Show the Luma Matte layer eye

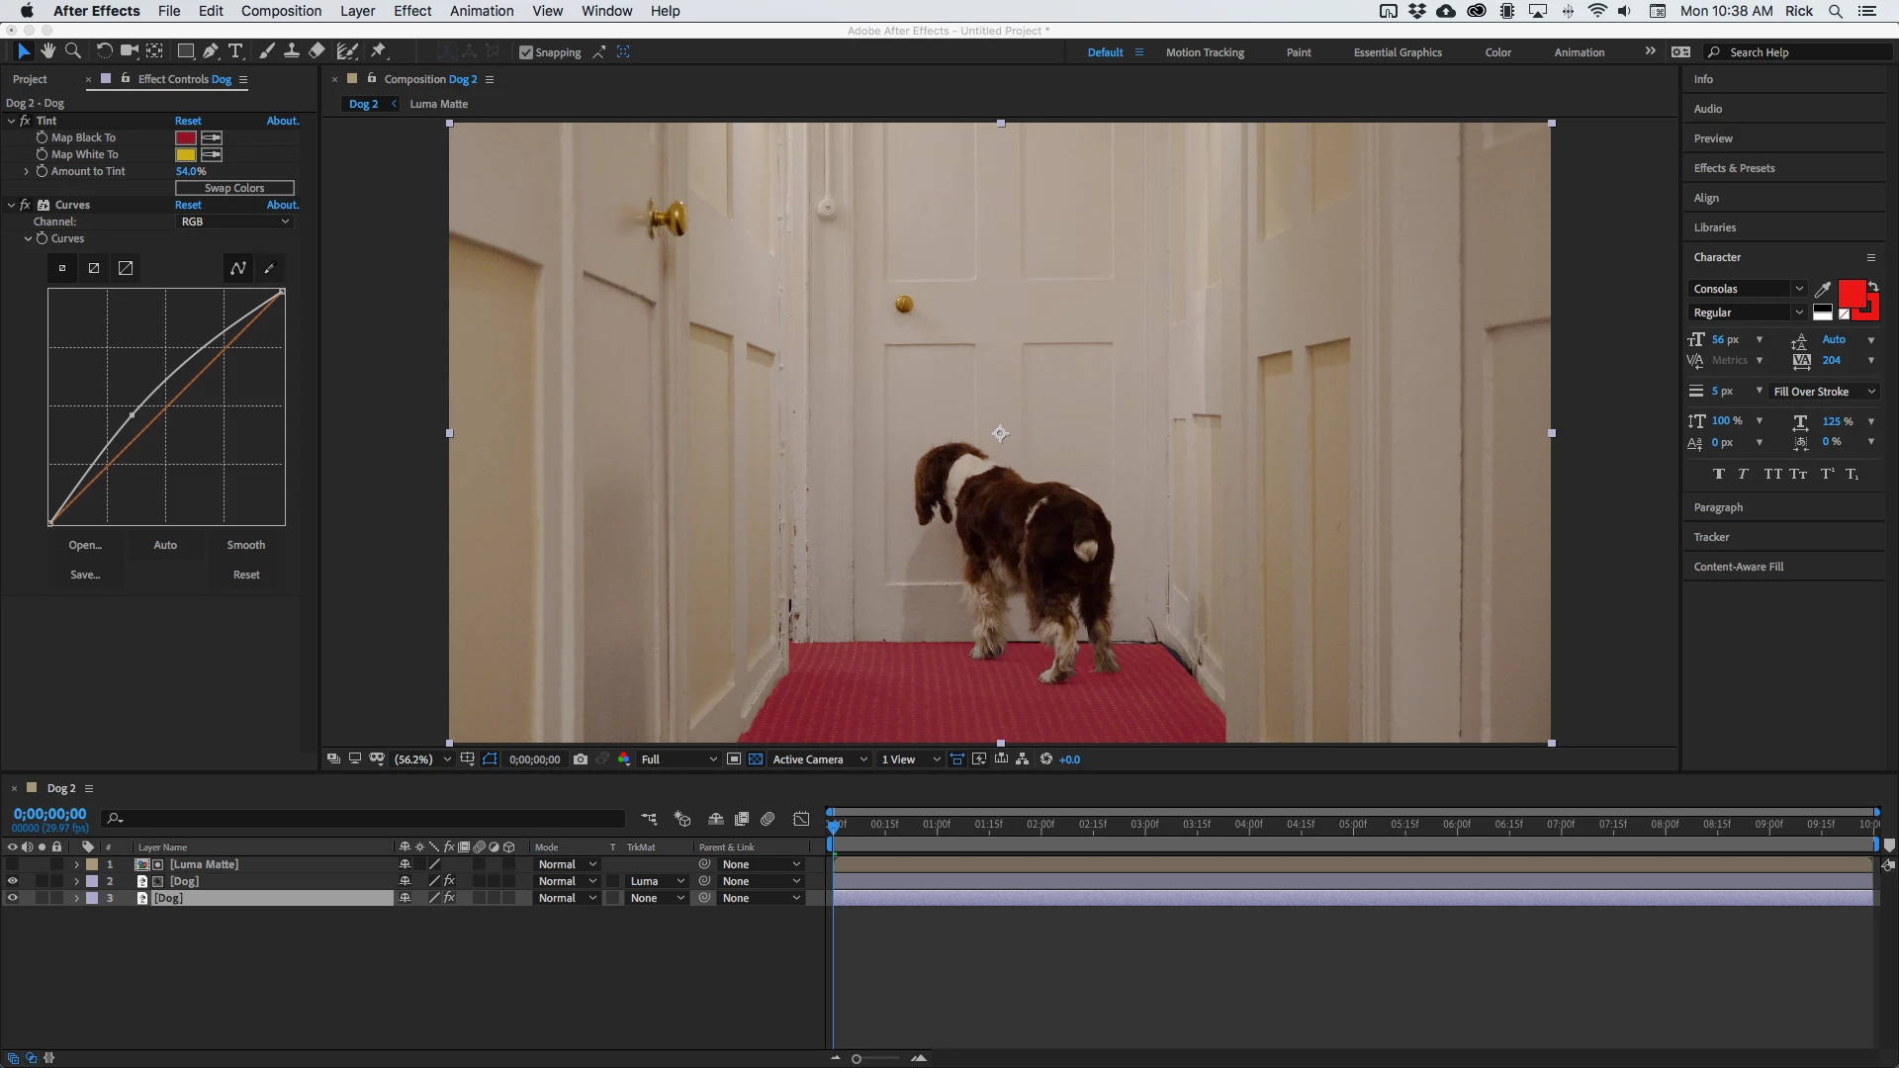[x=12, y=864]
